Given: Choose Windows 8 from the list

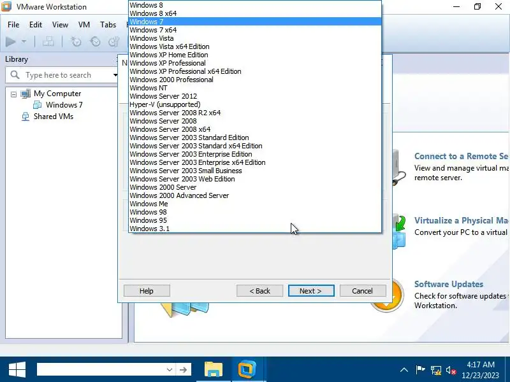Looking at the screenshot, I should coord(255,5).
